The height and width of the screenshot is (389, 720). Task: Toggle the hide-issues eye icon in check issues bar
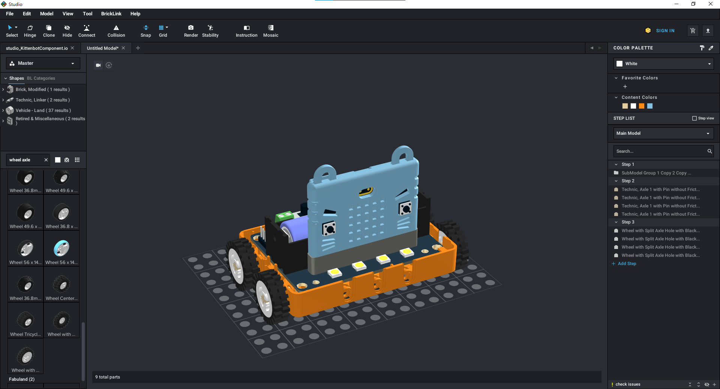pyautogui.click(x=706, y=385)
